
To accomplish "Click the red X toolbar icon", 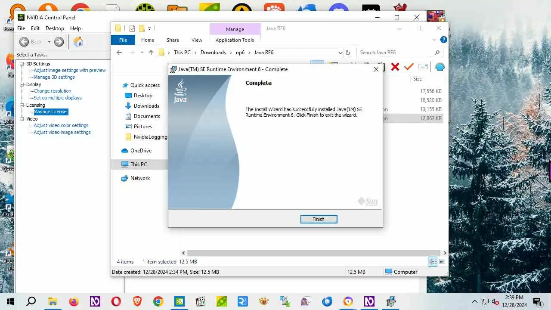I will coord(395,67).
